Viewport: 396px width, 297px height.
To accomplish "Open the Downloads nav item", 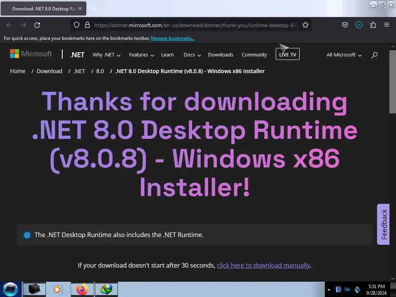I will tap(220, 55).
